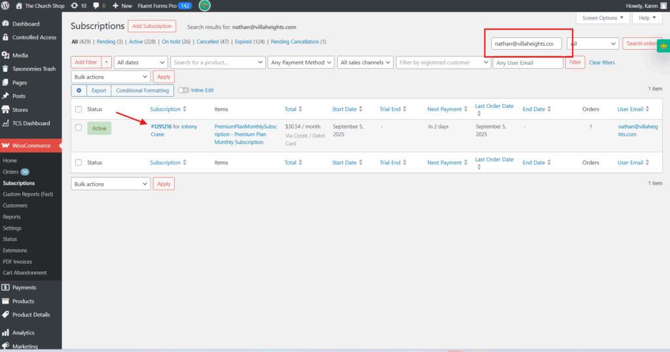Open the top Bulk actions dropdown
This screenshot has width=670, height=352.
pyautogui.click(x=111, y=77)
